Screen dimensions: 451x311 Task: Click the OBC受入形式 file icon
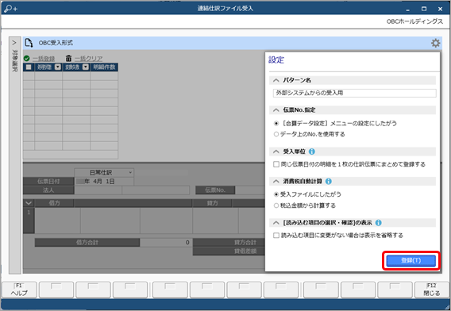(29, 43)
